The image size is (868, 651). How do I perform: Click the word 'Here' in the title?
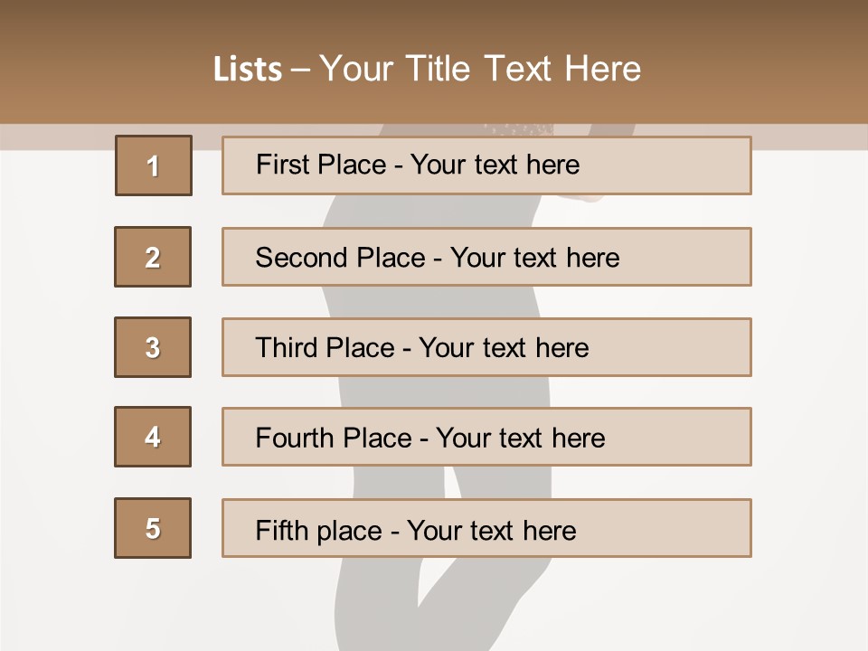tap(603, 70)
